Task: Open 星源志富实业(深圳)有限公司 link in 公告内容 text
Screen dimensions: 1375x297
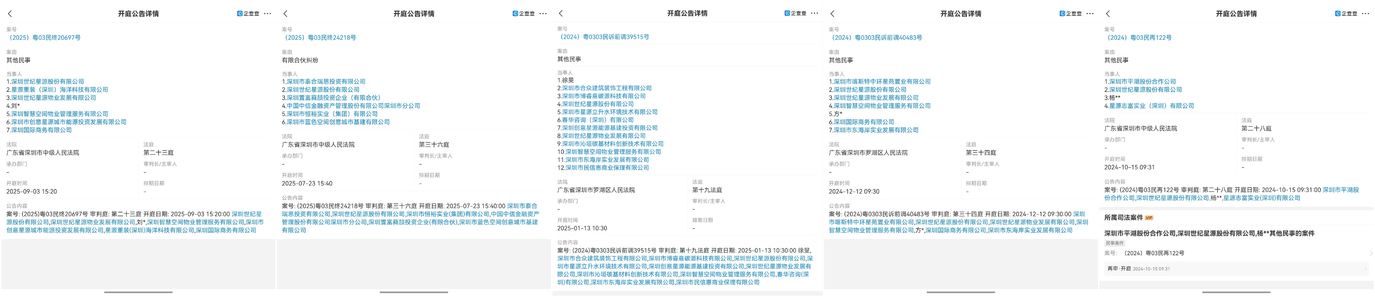Action: [x=1262, y=198]
